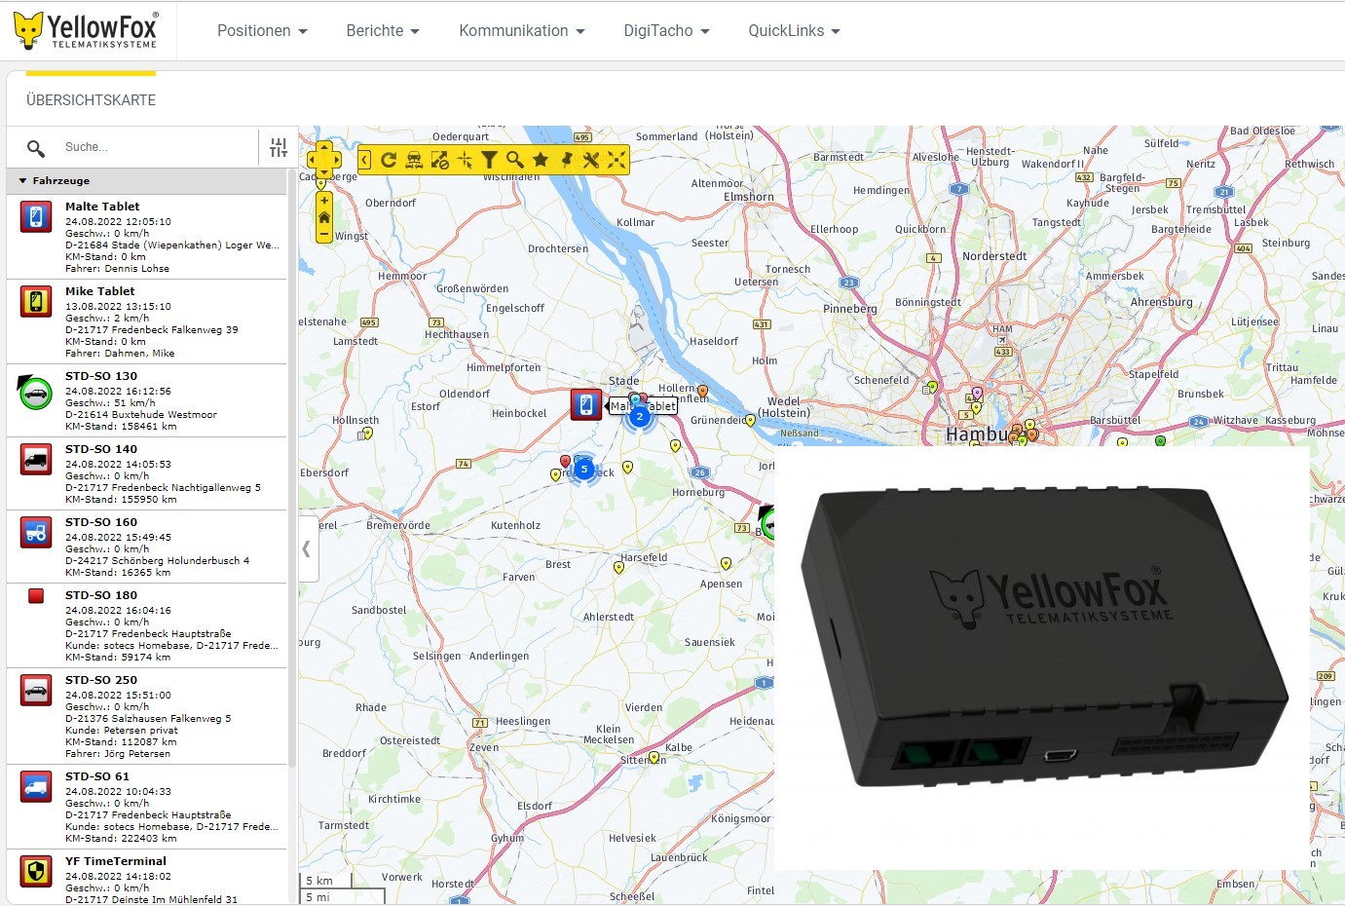Click the red map pin near Fredenbeck
This screenshot has height=906, width=1345.
pos(565,461)
